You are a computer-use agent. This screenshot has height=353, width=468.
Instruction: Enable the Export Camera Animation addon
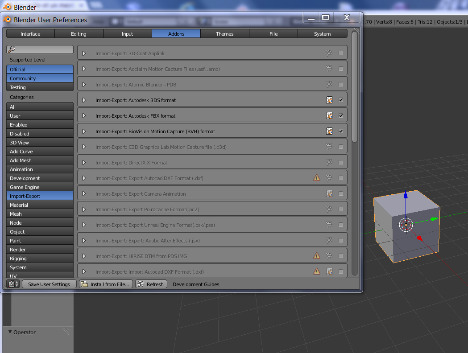341,193
